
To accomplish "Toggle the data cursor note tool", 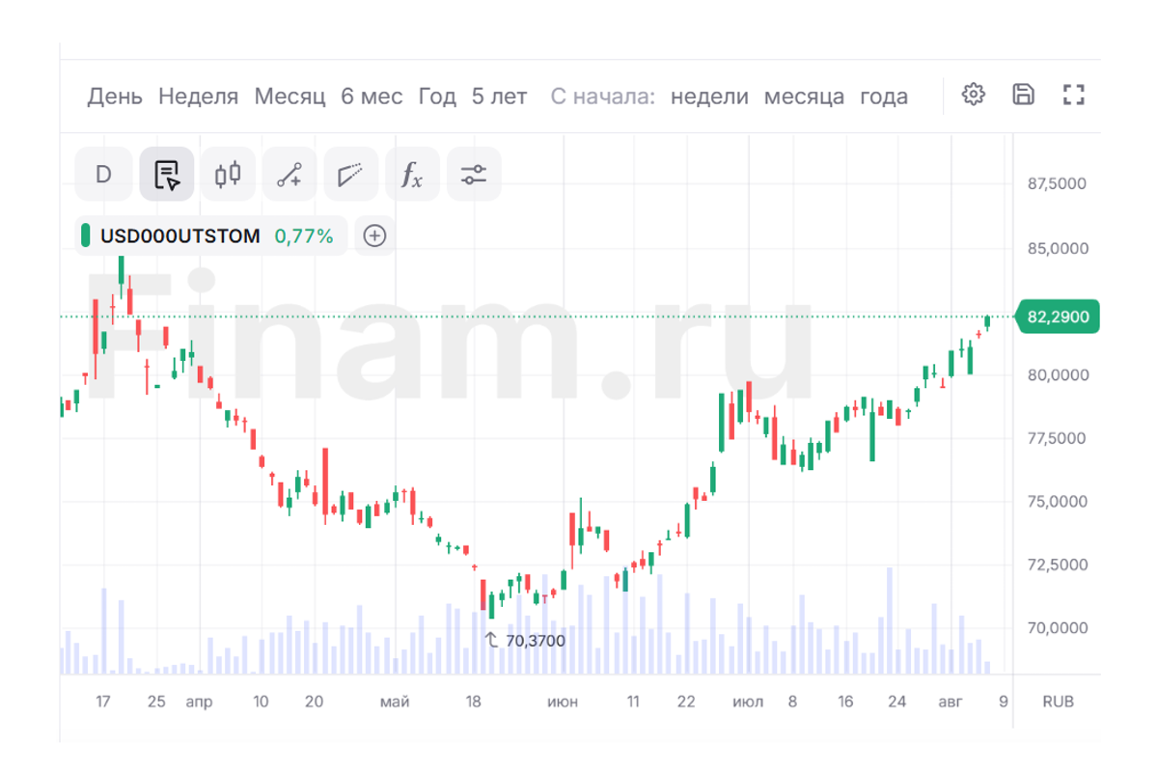I will [166, 175].
